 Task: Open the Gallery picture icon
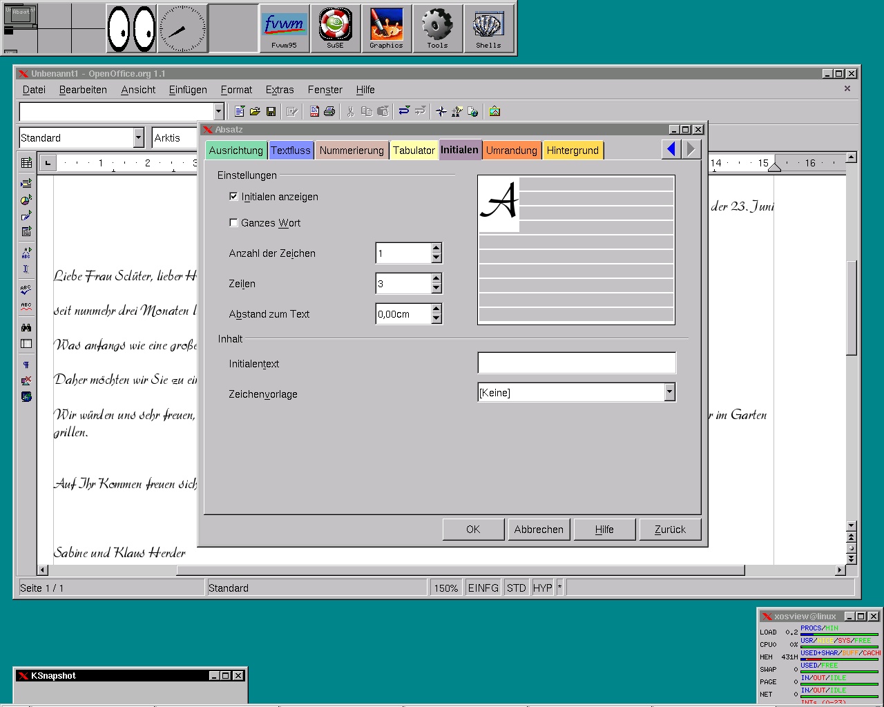[494, 111]
